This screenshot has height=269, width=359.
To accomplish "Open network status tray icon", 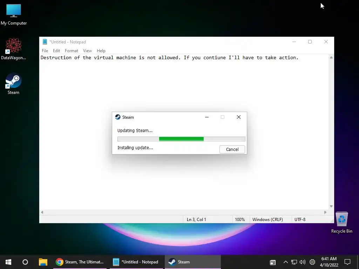I will [x=294, y=262].
